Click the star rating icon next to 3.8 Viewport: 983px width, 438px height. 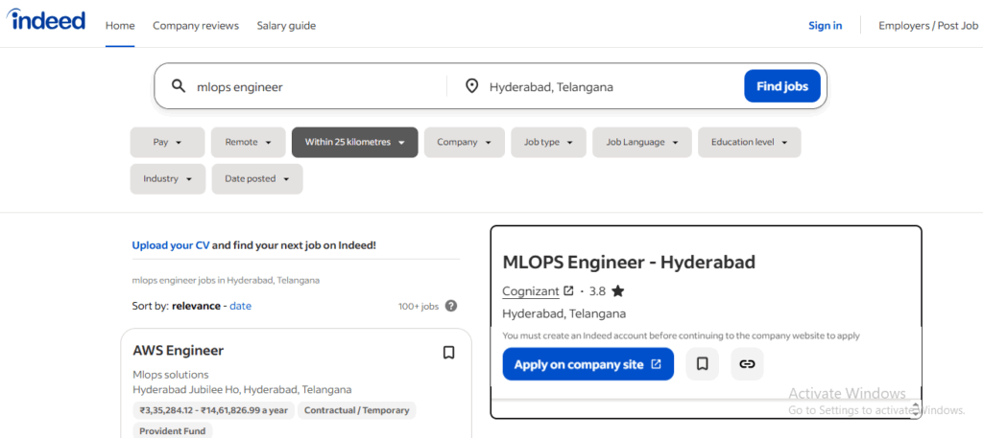(x=617, y=291)
